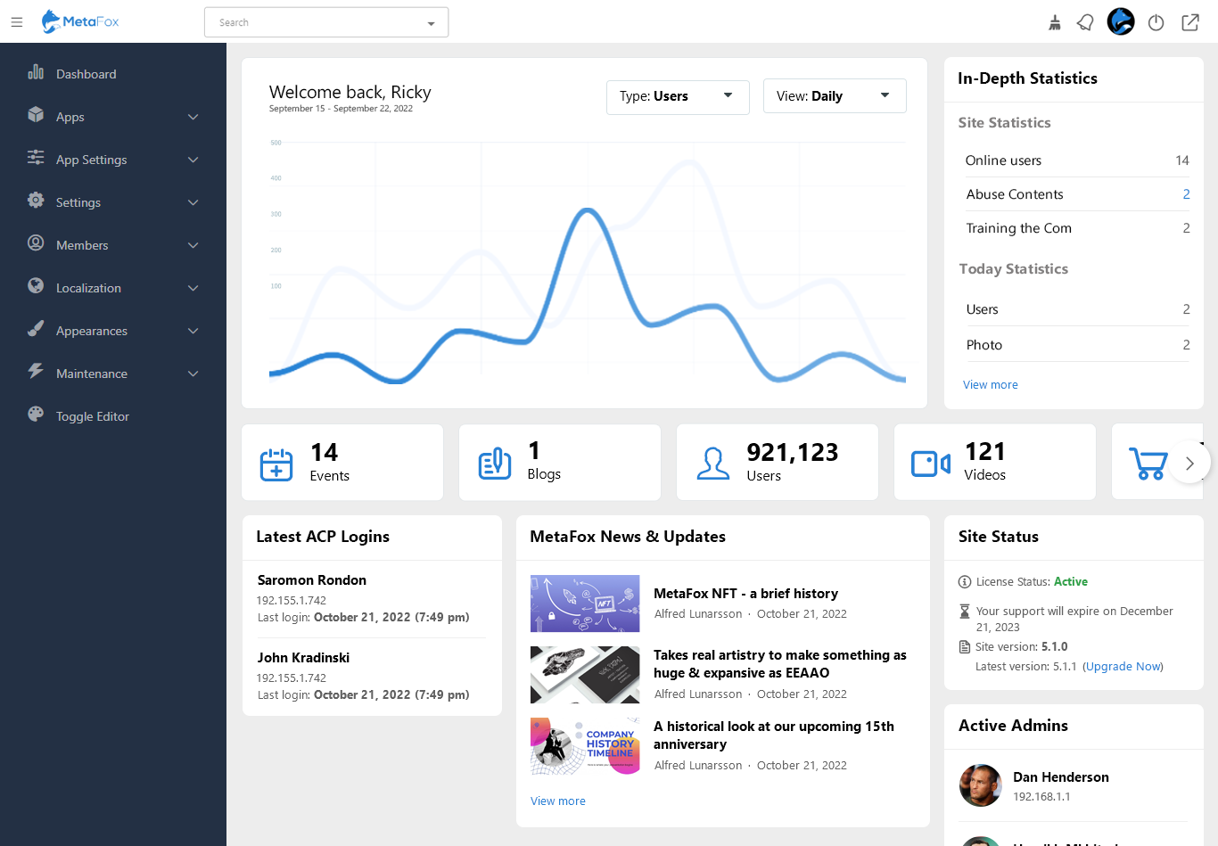
Task: Click the user avatar in header
Action: tap(1121, 21)
